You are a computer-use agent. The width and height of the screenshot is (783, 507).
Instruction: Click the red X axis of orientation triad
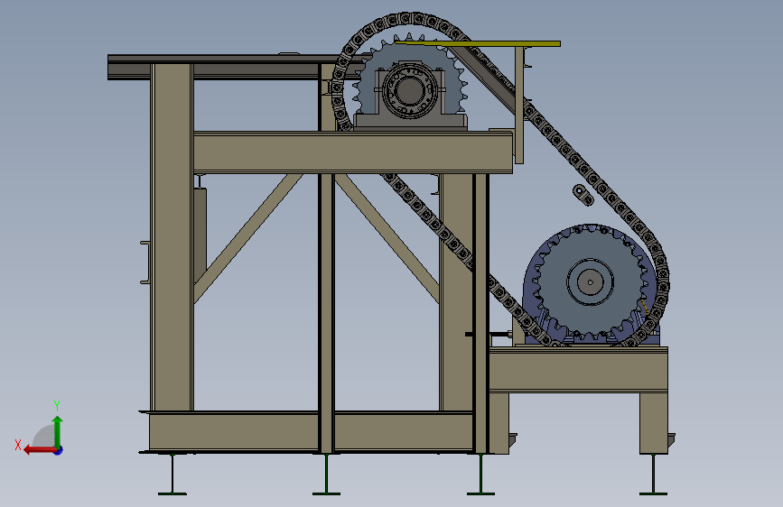click(39, 450)
